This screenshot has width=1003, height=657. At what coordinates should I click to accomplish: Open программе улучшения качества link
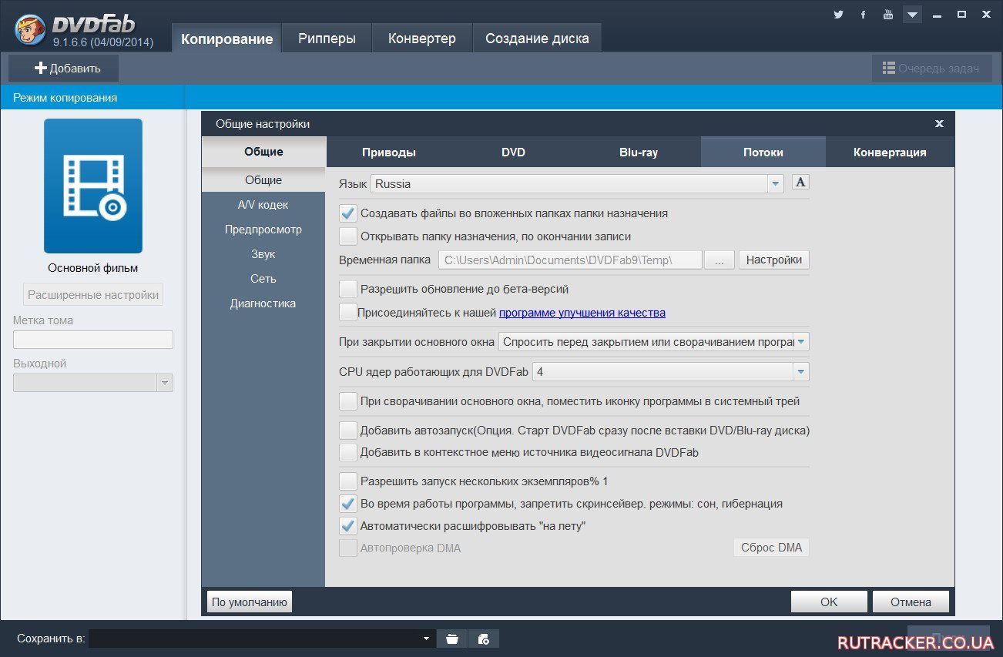pos(582,313)
